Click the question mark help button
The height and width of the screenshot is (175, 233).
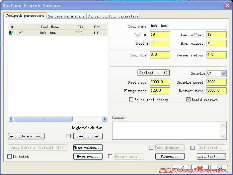coord(219,169)
